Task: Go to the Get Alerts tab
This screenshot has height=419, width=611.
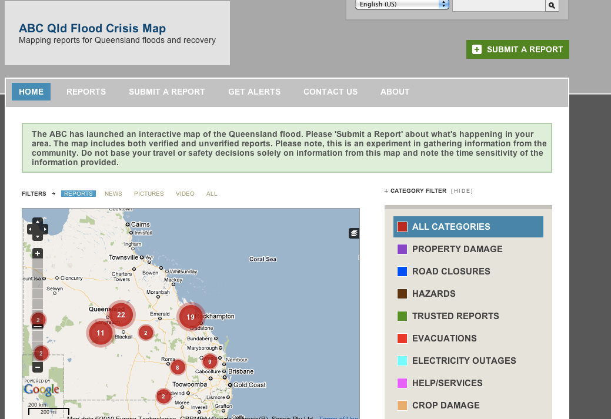Action: (254, 92)
